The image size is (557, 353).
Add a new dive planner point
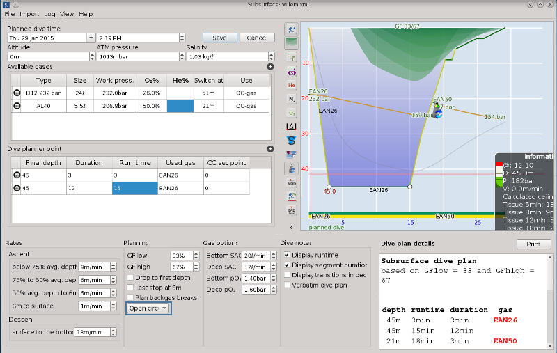pos(270,148)
